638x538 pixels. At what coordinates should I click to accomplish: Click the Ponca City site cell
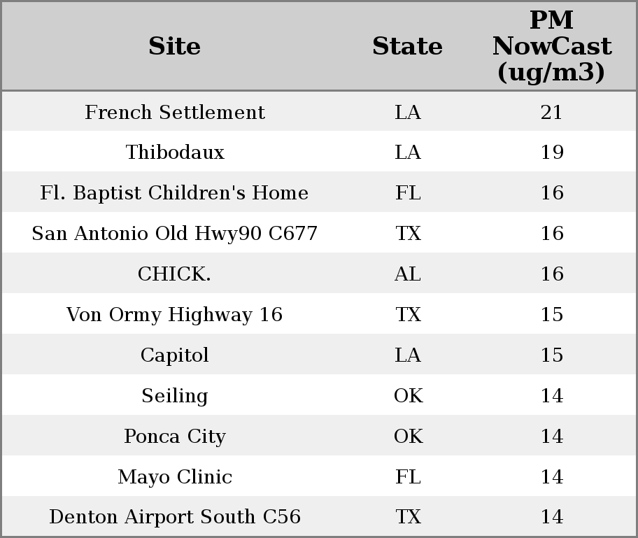pyautogui.click(x=174, y=437)
